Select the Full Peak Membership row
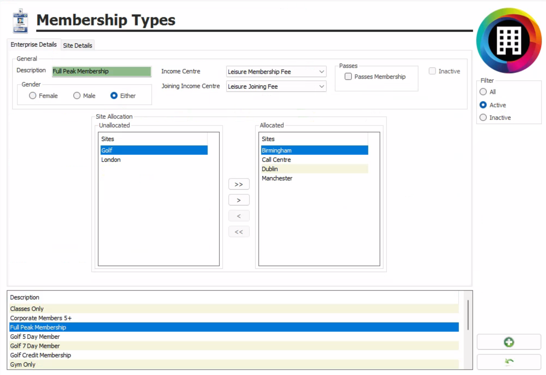Image resolution: width=546 pixels, height=375 pixels. tap(234, 327)
